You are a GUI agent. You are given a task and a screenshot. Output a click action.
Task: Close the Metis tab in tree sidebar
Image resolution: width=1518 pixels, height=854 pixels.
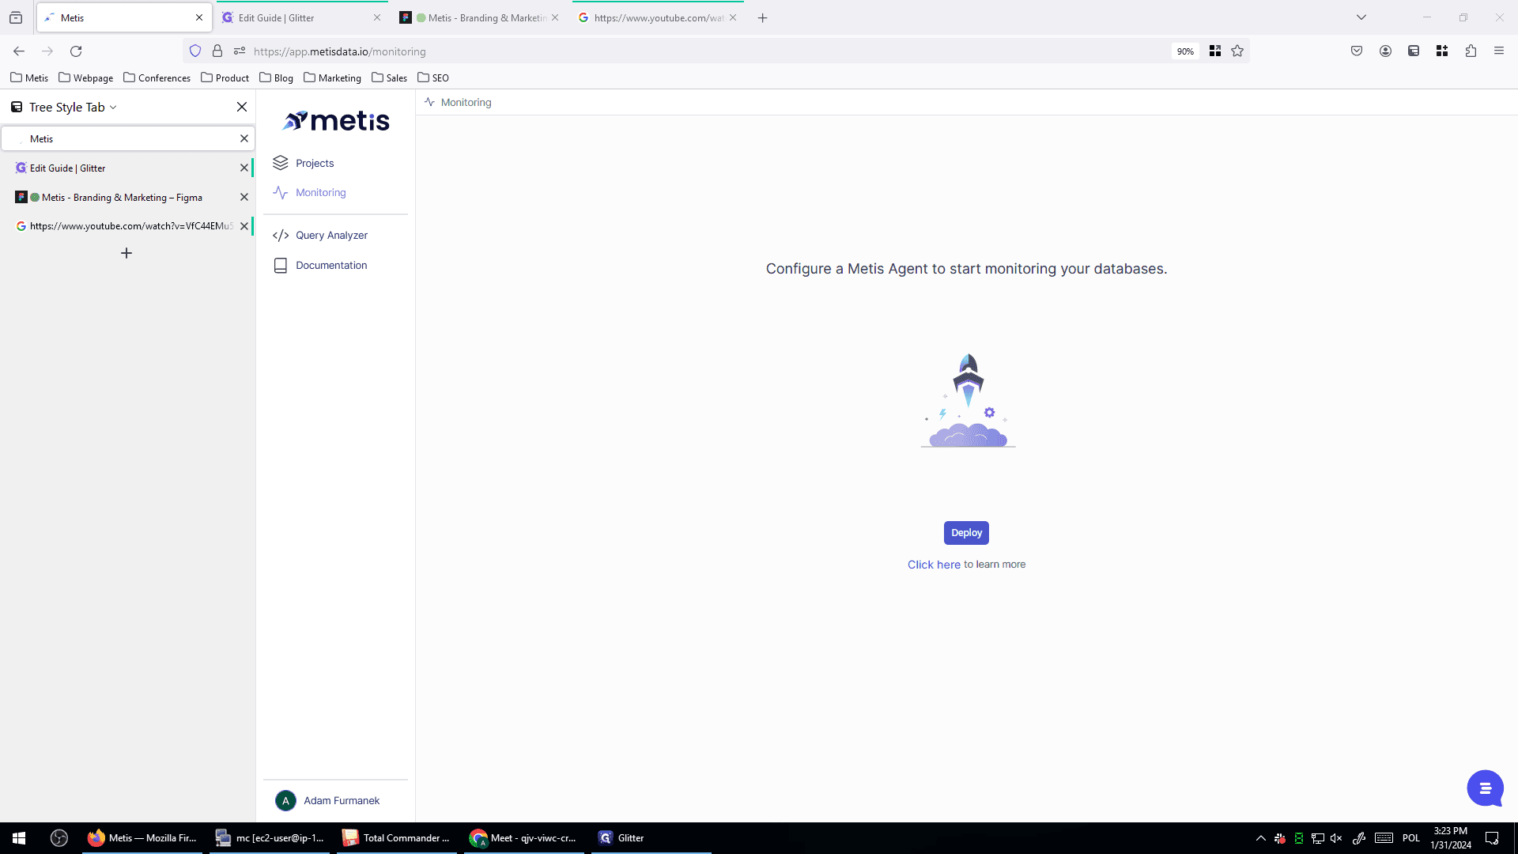point(244,139)
